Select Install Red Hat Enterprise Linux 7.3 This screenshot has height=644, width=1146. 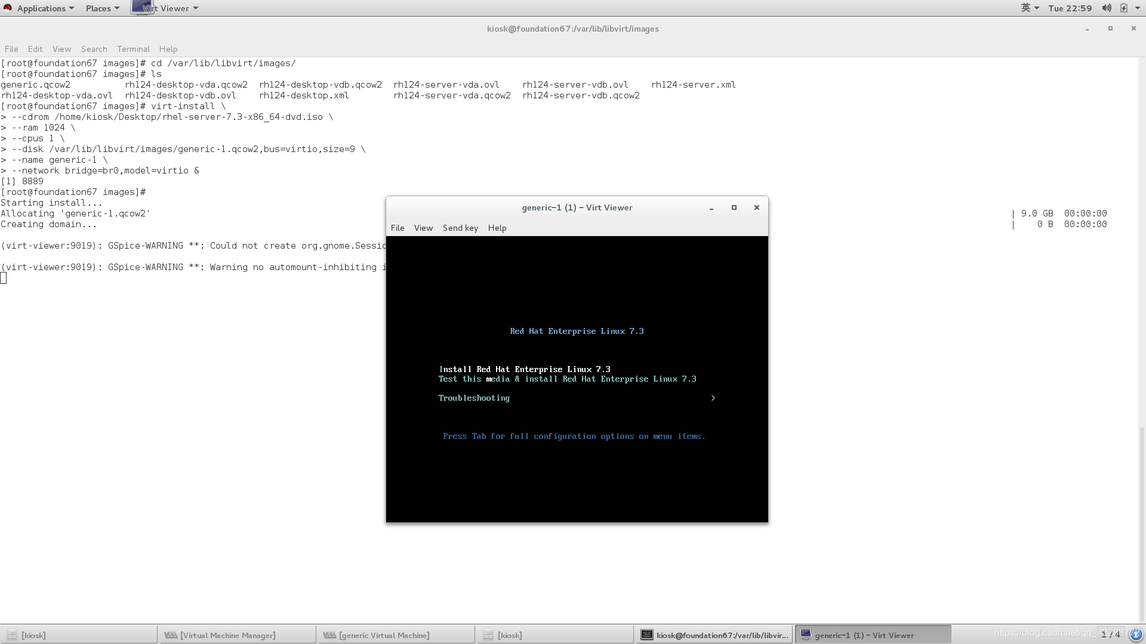pyautogui.click(x=524, y=369)
